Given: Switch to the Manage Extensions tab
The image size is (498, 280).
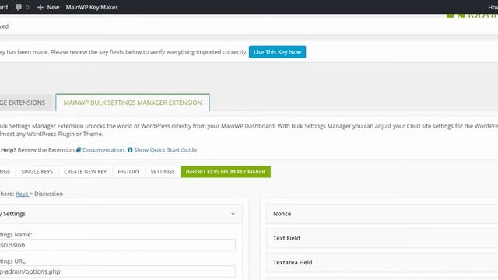Looking at the screenshot, I should pos(25,103).
